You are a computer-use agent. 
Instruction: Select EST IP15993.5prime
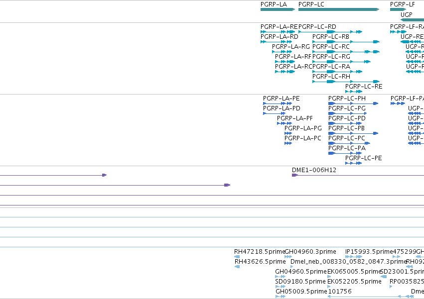pyautogui.click(x=369, y=252)
